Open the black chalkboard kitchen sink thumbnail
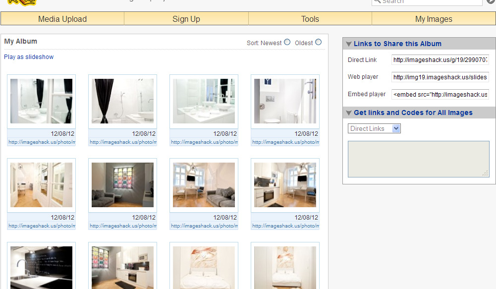Screen dimensions: 496x289 42,268
